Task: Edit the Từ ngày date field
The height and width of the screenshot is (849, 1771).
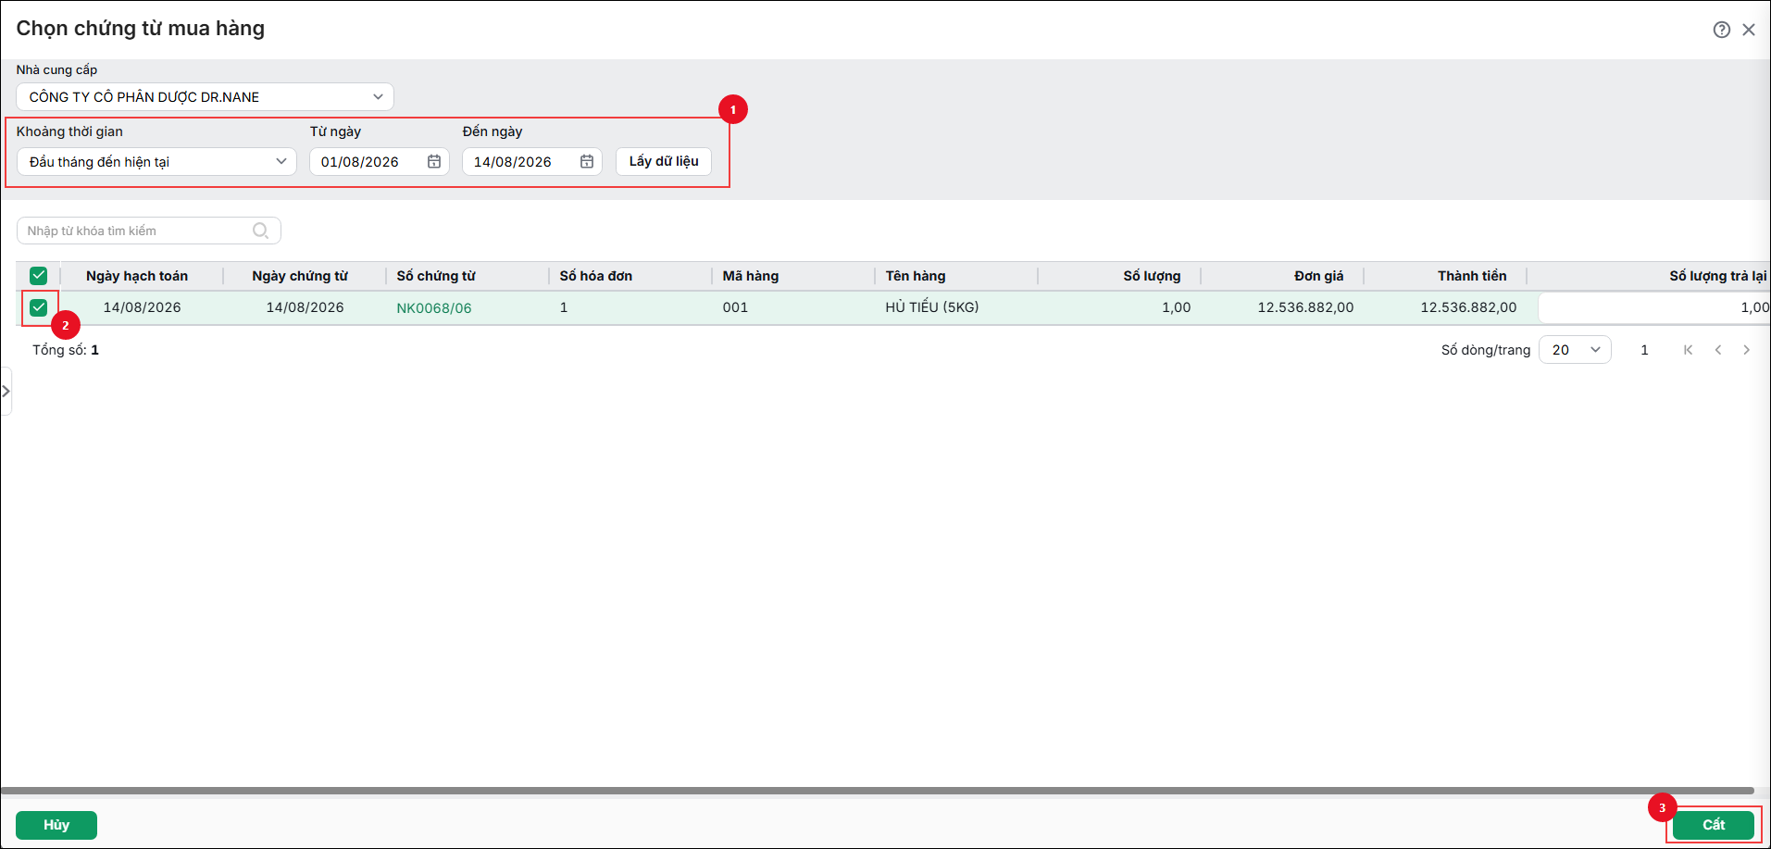Action: 379,162
